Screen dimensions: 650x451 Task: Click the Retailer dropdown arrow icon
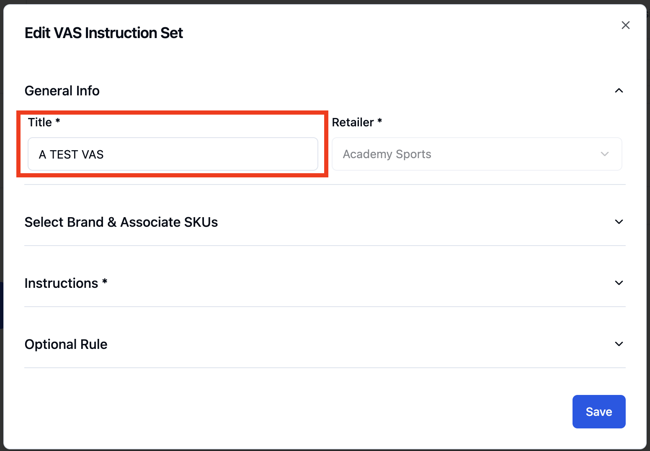[x=604, y=154]
